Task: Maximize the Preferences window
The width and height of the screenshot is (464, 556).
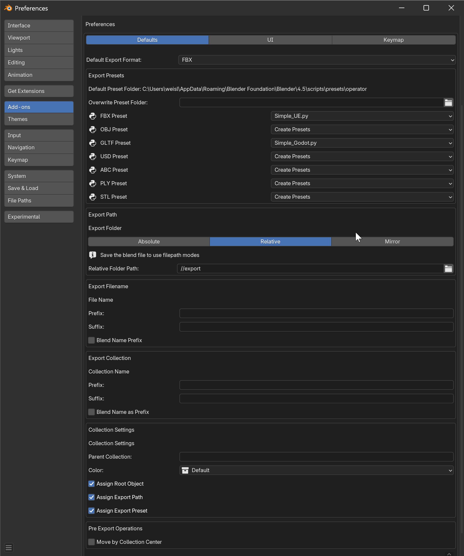Action: click(426, 8)
